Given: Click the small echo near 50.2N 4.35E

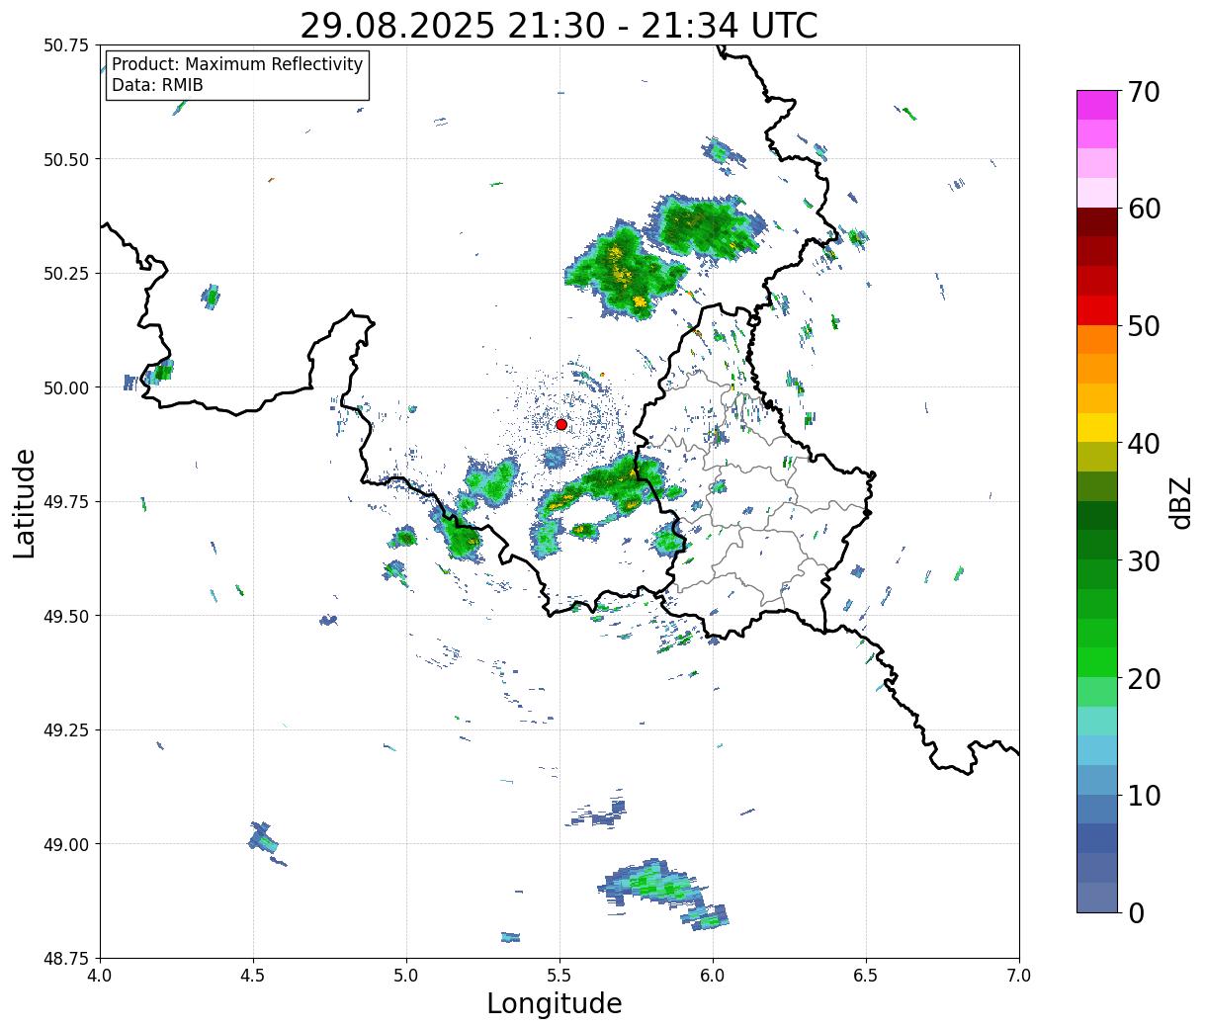Looking at the screenshot, I should pos(211,296).
